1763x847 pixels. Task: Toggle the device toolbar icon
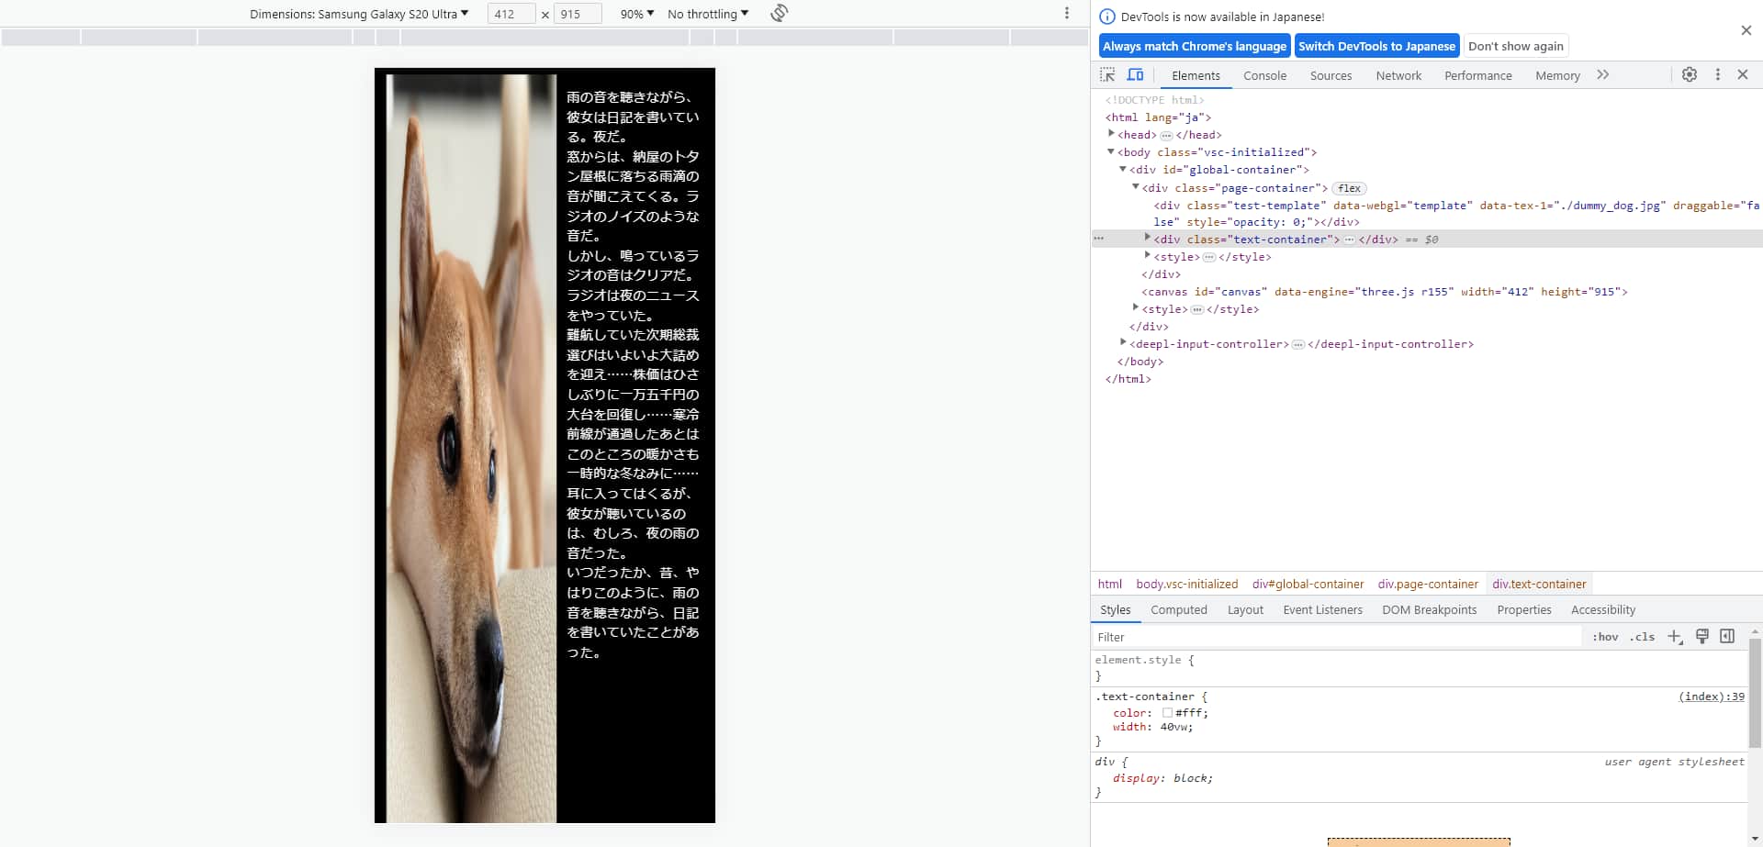tap(1136, 75)
